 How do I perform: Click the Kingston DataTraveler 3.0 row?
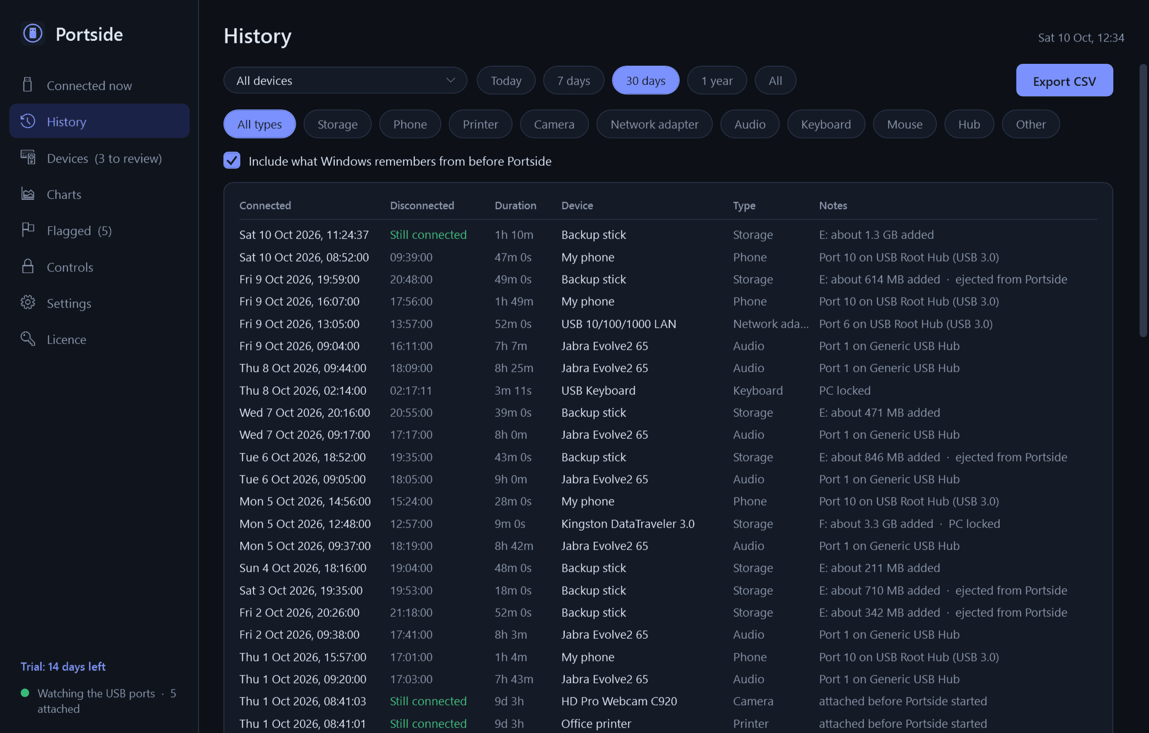pos(668,524)
